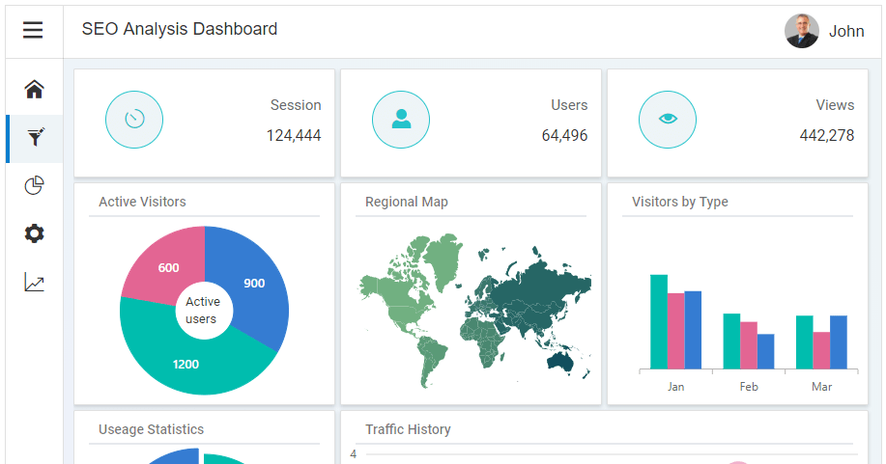This screenshot has width=886, height=464.
Task: Open the pie chart sidebar section
Action: (x=35, y=186)
